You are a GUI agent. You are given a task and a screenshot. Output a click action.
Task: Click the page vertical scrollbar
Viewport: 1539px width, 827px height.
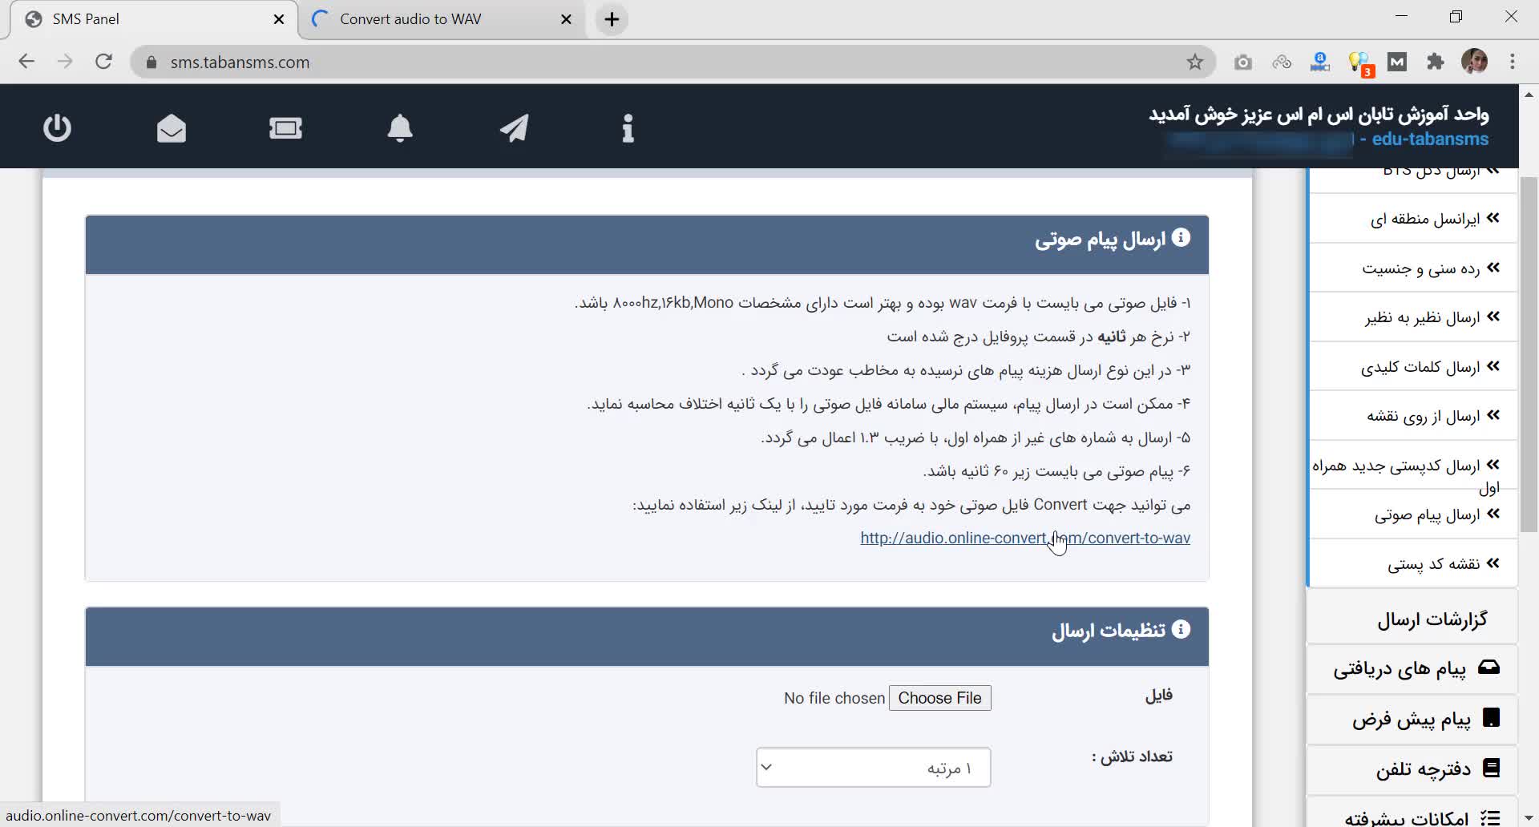click(1529, 353)
